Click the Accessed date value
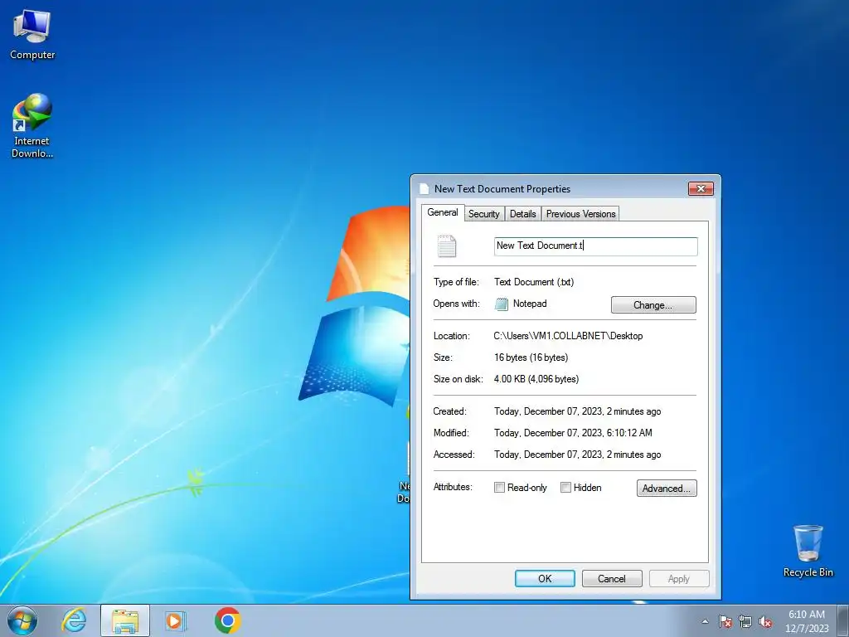849x637 pixels. click(577, 455)
